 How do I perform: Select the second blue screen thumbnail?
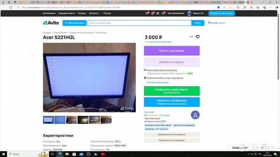coord(60,120)
